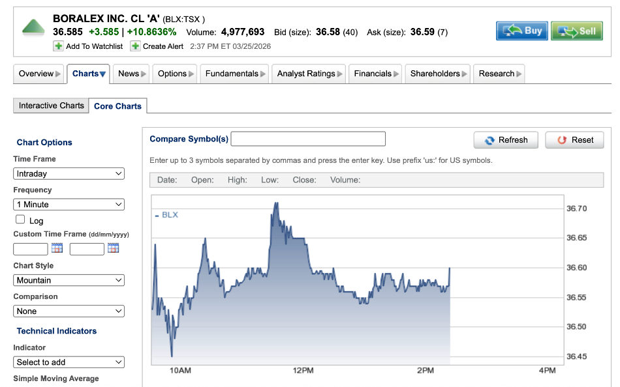
Task: Change Chart Style from Mountain
Action: (69, 280)
